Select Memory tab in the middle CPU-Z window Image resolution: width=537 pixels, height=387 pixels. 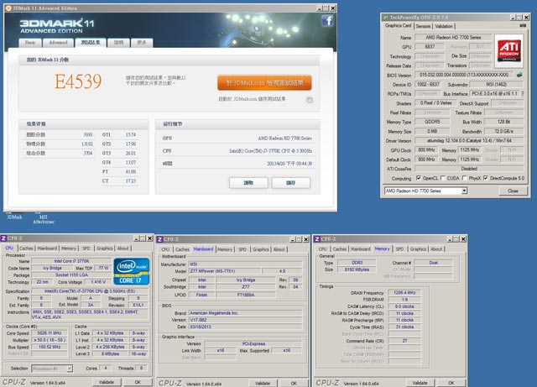click(225, 249)
